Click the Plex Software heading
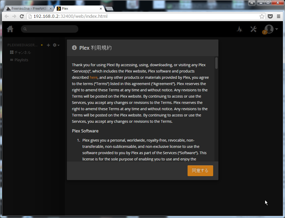 coord(85,131)
